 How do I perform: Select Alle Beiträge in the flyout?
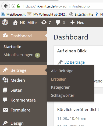point(62,71)
